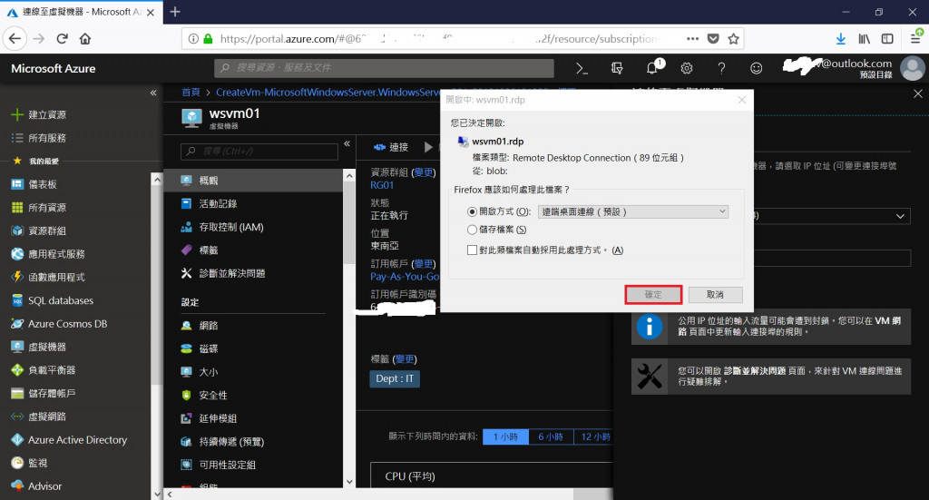
Task: Close the connect-to-VM side panel
Action: click(x=918, y=93)
